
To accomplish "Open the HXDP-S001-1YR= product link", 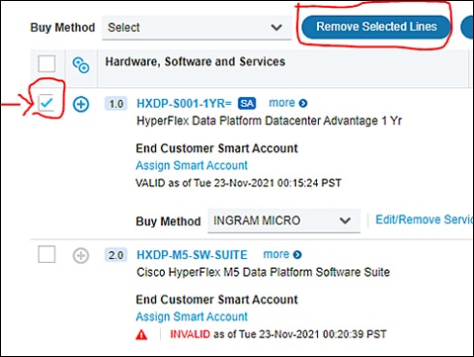I will point(185,104).
